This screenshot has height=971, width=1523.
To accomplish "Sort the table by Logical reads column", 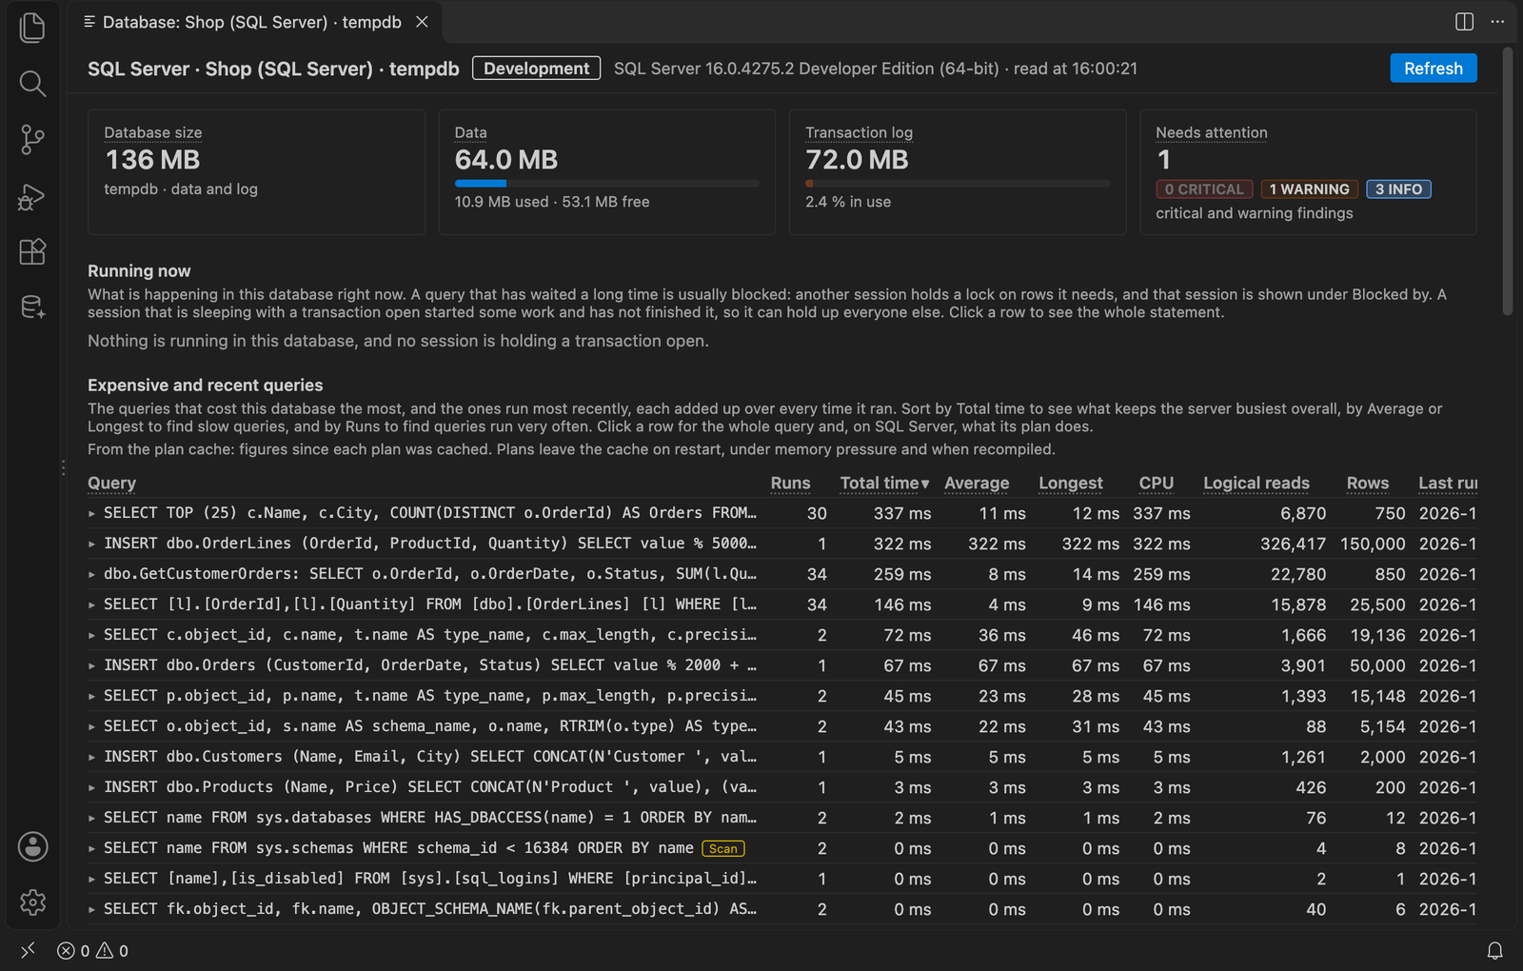I will click(1256, 483).
